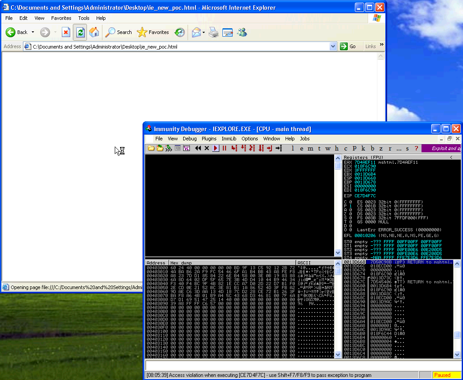Open the Jobs menu in Immunity Debugger

click(305, 139)
